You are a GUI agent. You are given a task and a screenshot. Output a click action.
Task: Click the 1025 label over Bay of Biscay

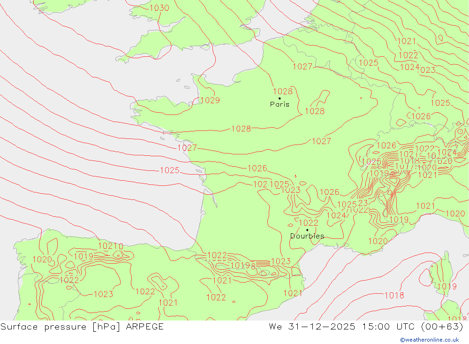(x=170, y=170)
